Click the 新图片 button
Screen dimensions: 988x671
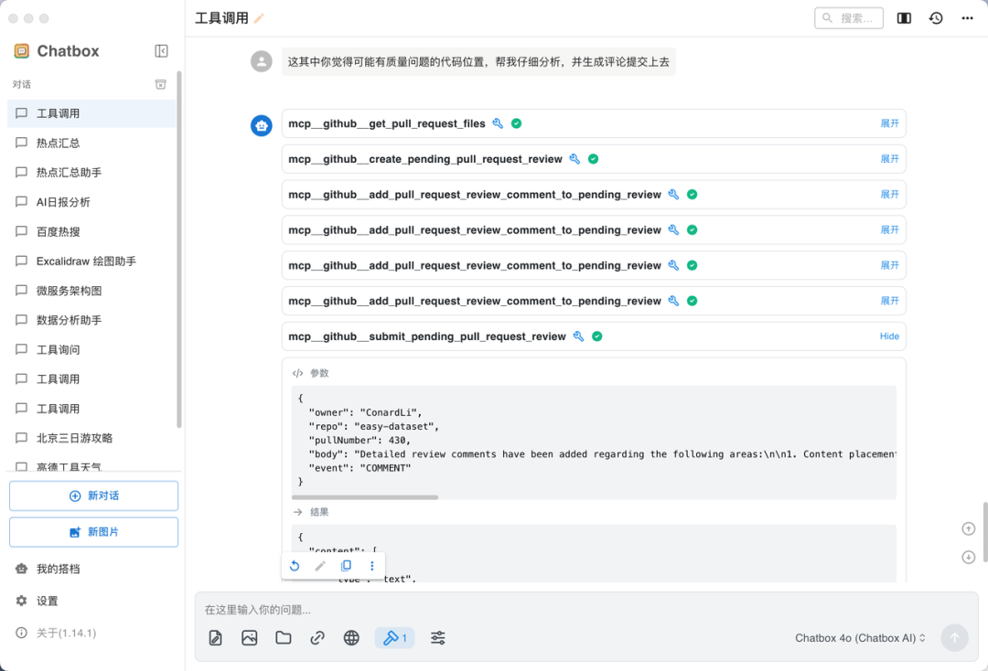click(x=93, y=532)
